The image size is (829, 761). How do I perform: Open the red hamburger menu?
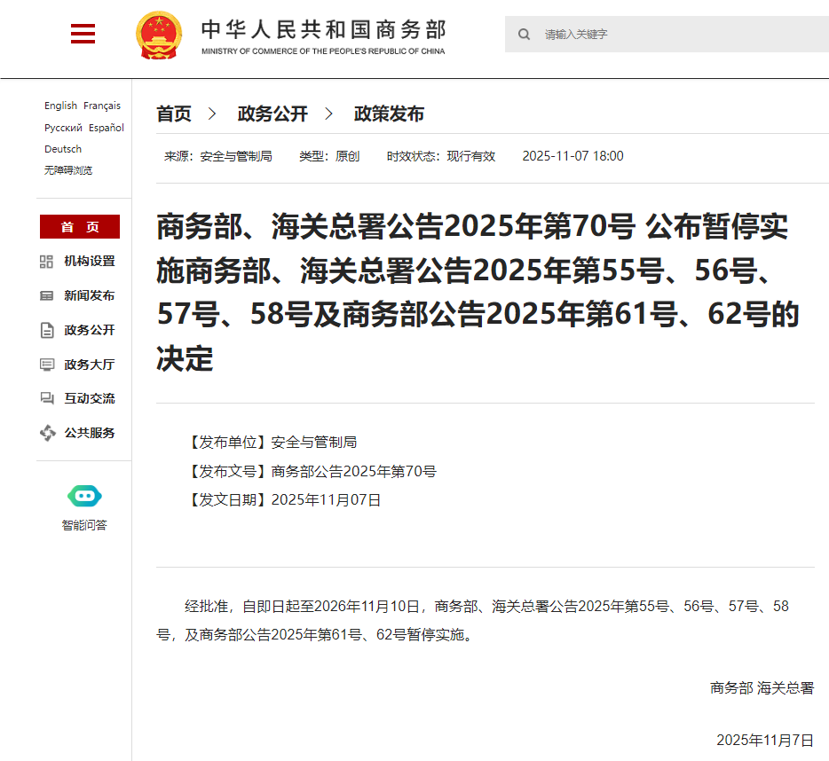(83, 35)
